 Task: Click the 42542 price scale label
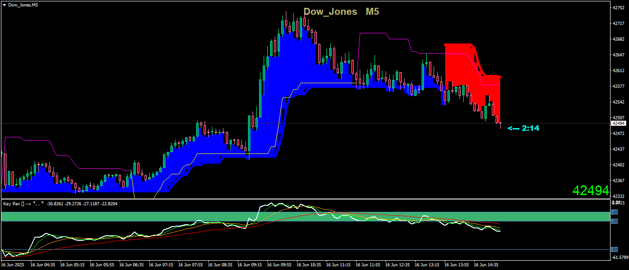tap(618, 102)
